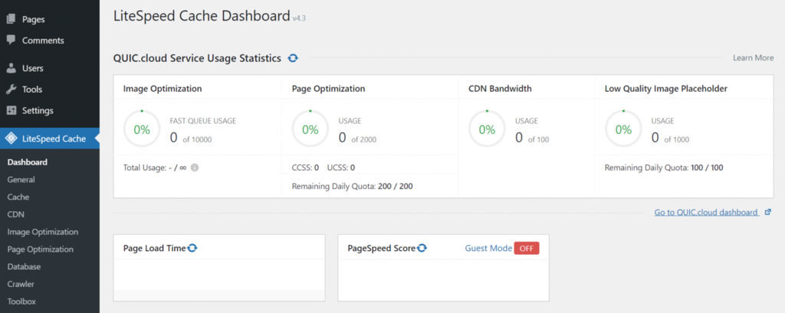Click the LiteSpeed Cache diamond icon
This screenshot has width=785, height=313.
11,139
